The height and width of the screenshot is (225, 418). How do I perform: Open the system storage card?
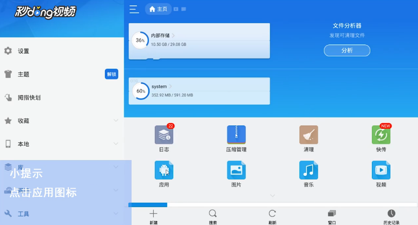pyautogui.click(x=199, y=91)
